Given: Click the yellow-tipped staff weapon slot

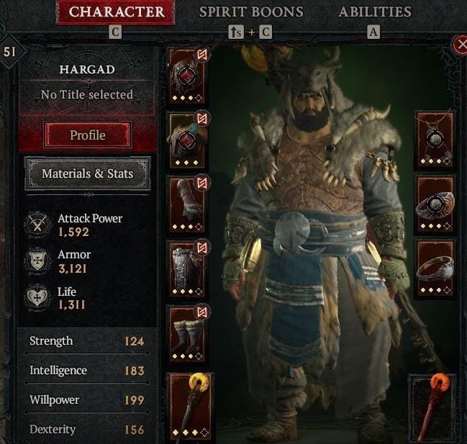Looking at the screenshot, I should (190, 406).
